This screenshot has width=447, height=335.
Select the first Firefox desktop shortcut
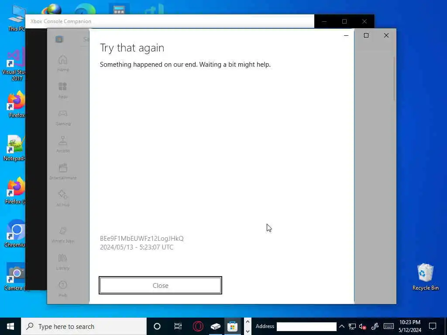click(16, 105)
